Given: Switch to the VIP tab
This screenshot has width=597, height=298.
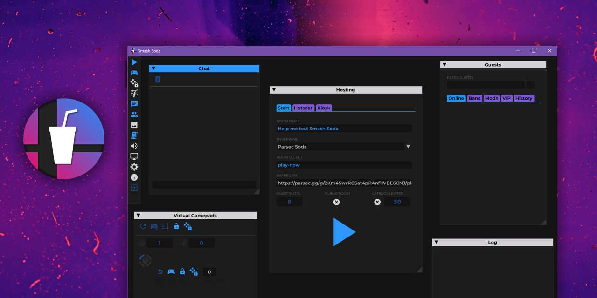Looking at the screenshot, I should pyautogui.click(x=507, y=98).
